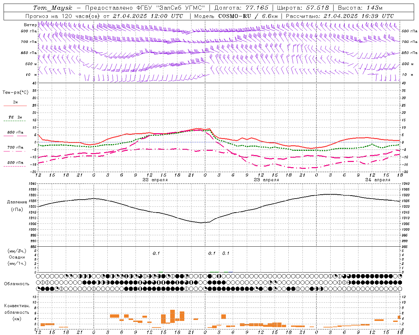
Task: Click the (км) unit label of convective cloudiness
Action: tap(17, 319)
